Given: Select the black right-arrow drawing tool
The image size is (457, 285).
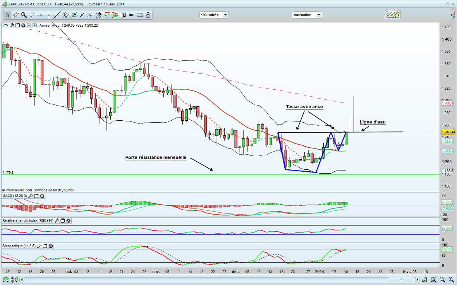Looking at the screenshot, I should tap(131, 15).
